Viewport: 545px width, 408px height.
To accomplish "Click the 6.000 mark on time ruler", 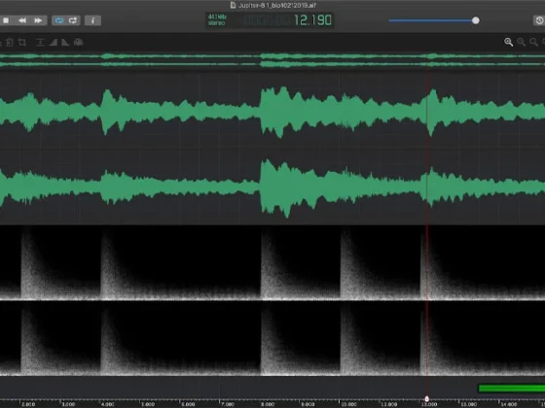I will pyautogui.click(x=188, y=404).
